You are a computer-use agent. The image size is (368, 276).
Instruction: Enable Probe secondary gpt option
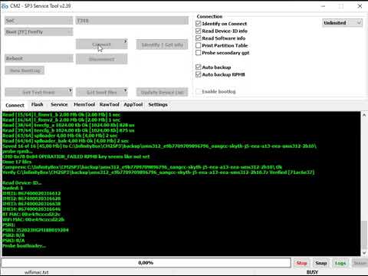[199, 53]
